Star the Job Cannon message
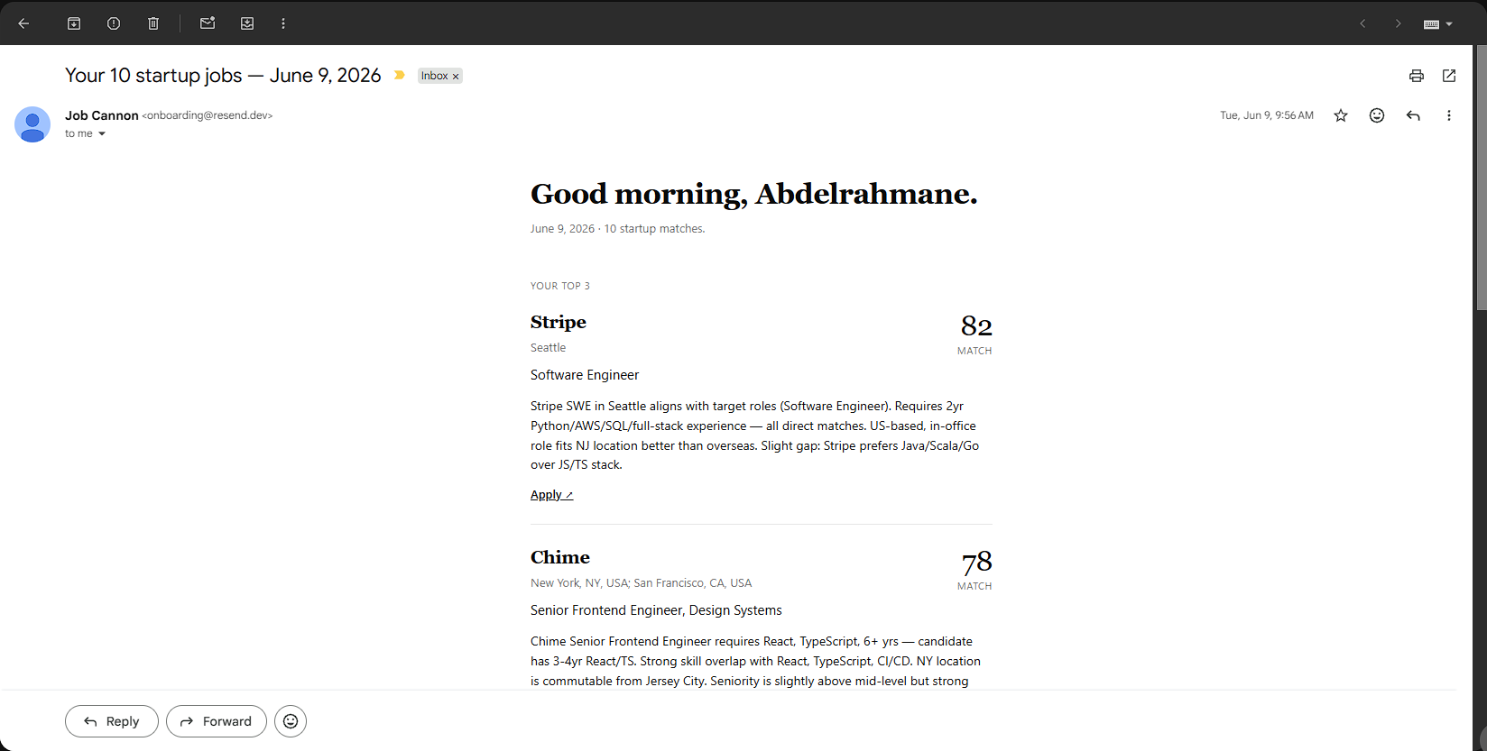This screenshot has height=751, width=1487. pos(1341,115)
